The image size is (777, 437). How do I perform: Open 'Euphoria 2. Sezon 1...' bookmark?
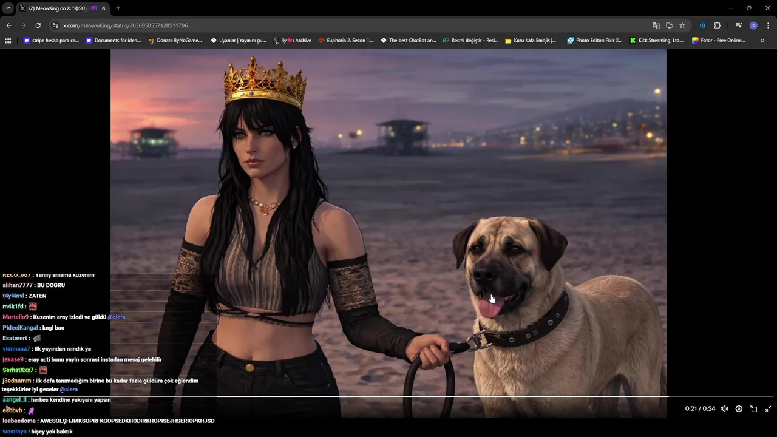tap(346, 41)
